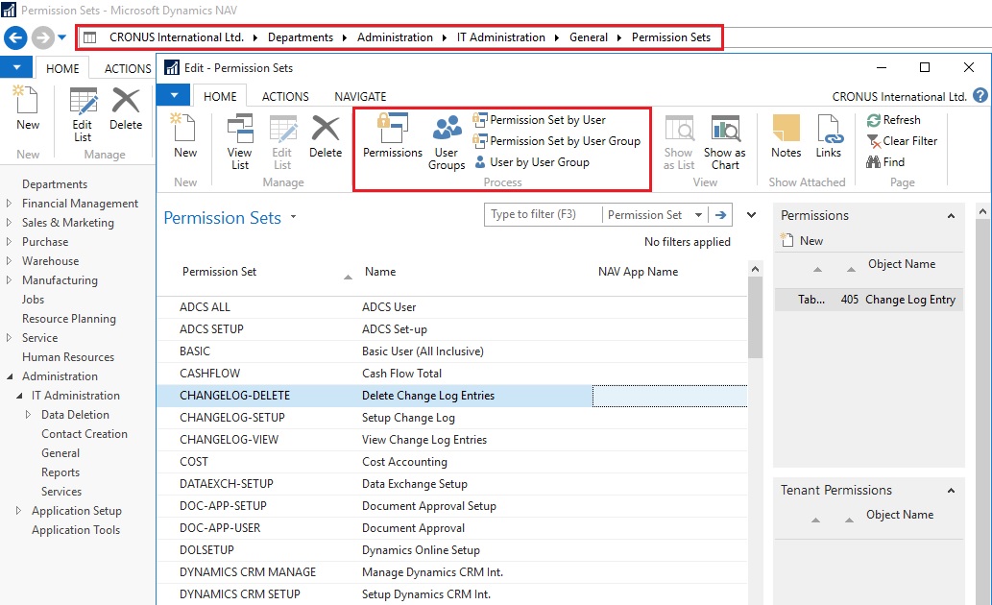Switch to the ACTIONS tab in Edit window
This screenshot has height=605, width=992.
pyautogui.click(x=285, y=96)
